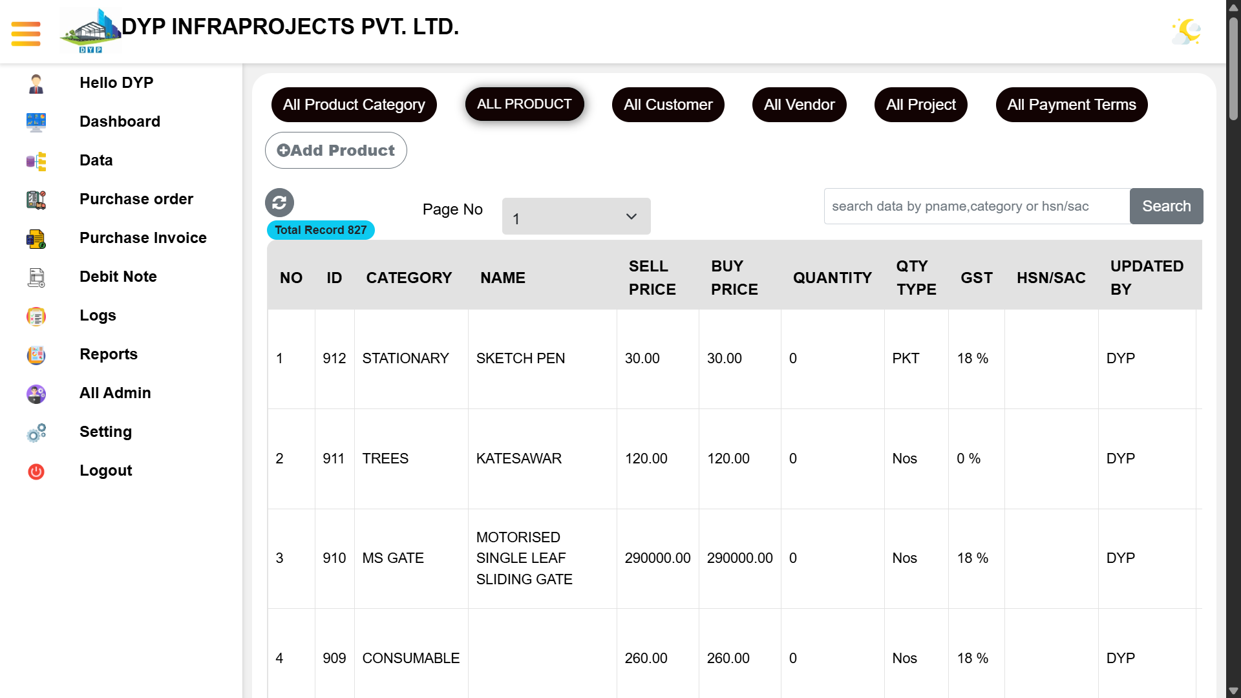The height and width of the screenshot is (698, 1241).
Task: Open All Payment Terms tab
Action: [1072, 105]
